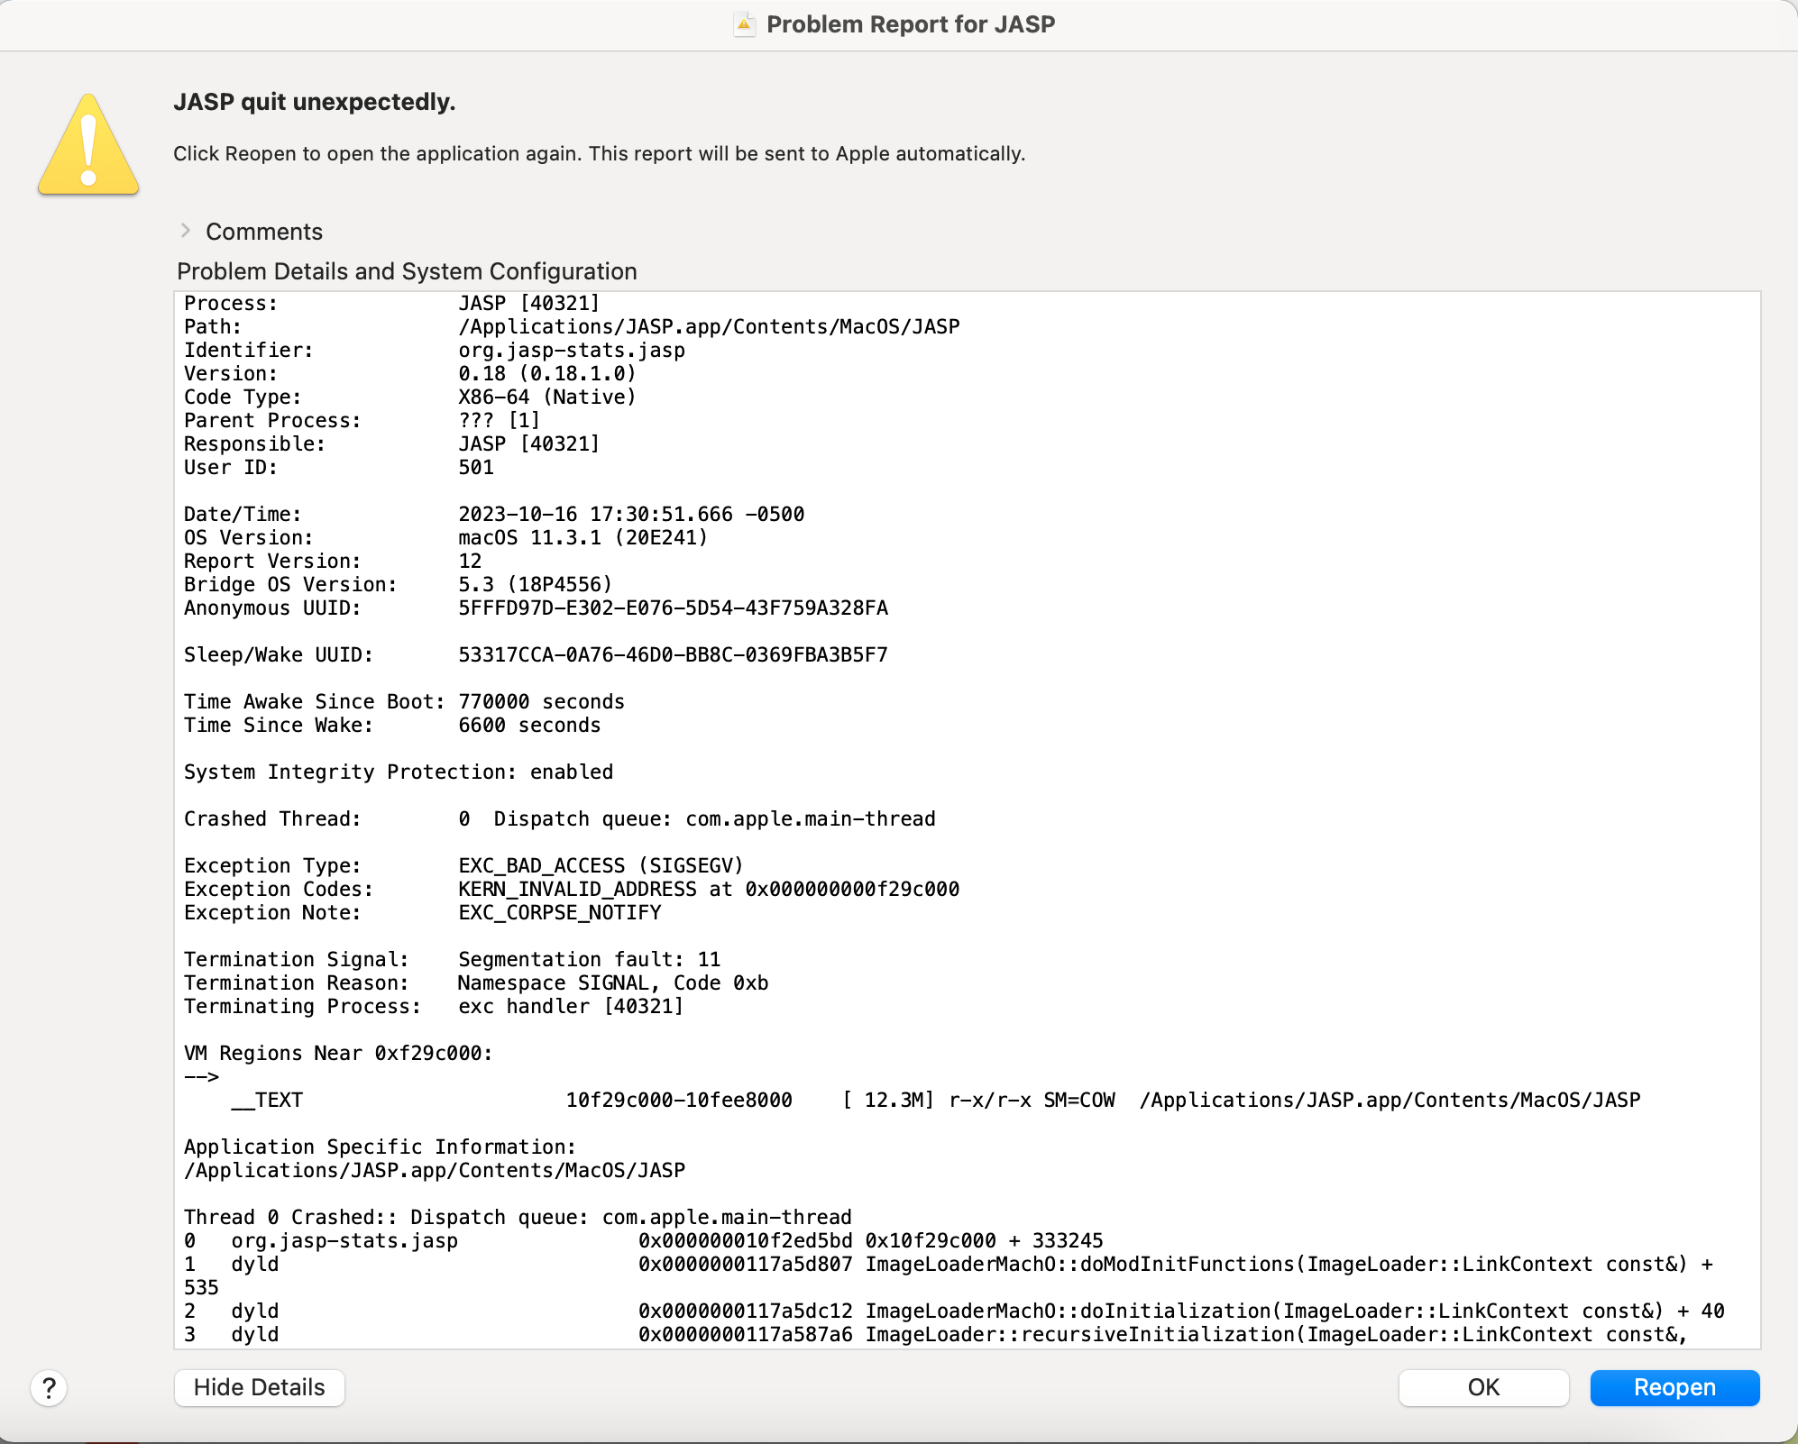Viewport: 1798px width, 1444px height.
Task: Click Reopen to relaunch JASP
Action: (x=1674, y=1387)
